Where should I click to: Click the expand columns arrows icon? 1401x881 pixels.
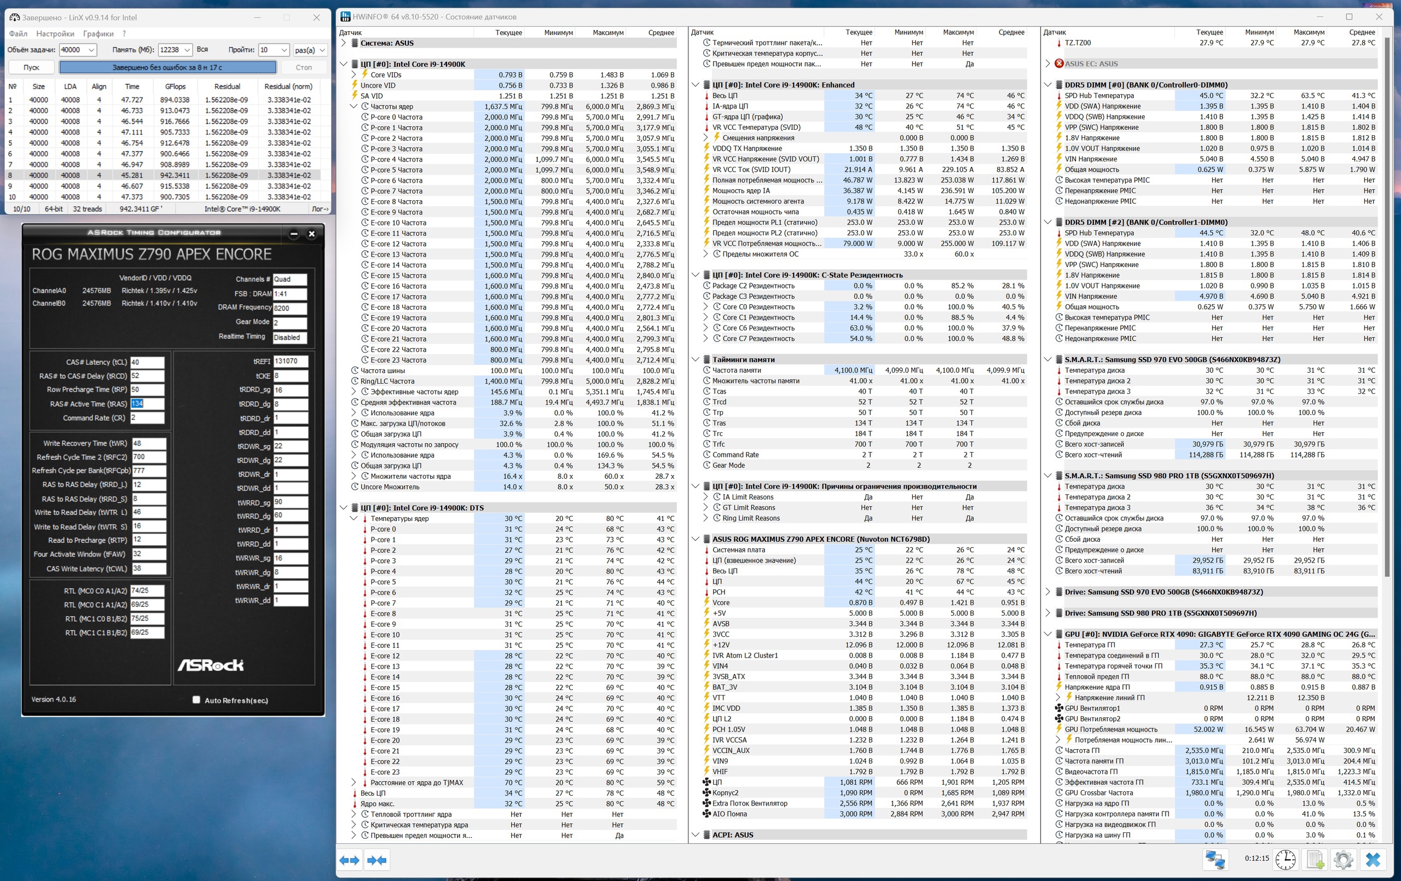(349, 860)
